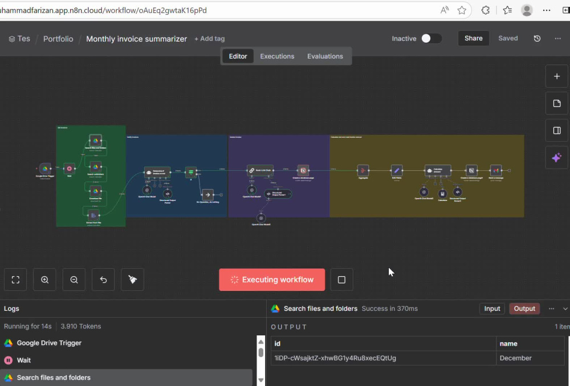Click the fit-to-view canvas icon
Image resolution: width=570 pixels, height=386 pixels.
pyautogui.click(x=15, y=280)
